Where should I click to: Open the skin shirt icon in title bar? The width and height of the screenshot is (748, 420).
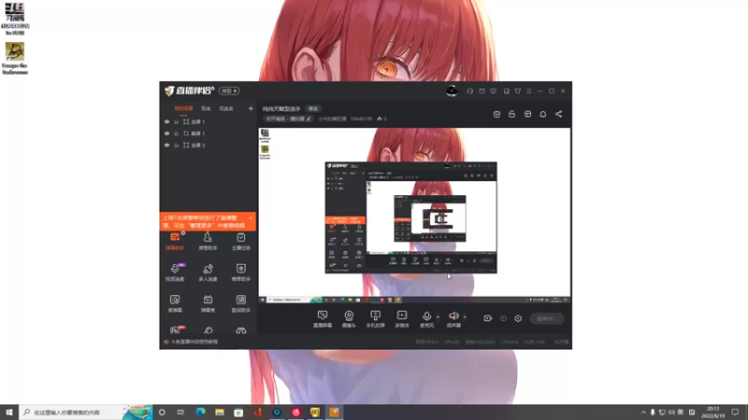click(x=518, y=91)
